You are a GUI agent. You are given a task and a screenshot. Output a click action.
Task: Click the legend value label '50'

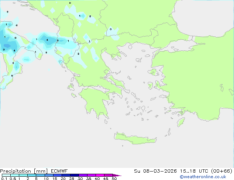pyautogui.click(x=114, y=179)
